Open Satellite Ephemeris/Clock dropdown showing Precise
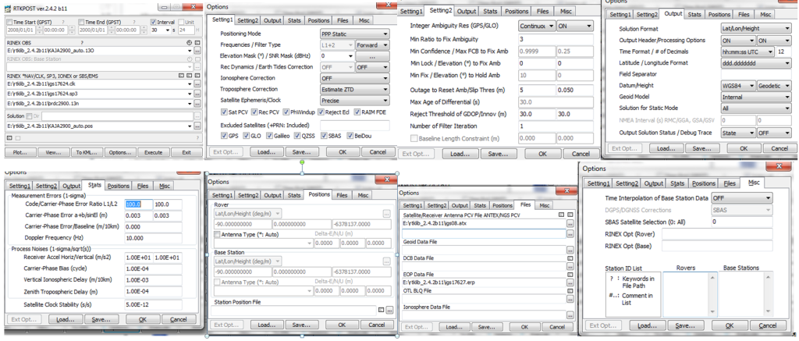 click(355, 101)
